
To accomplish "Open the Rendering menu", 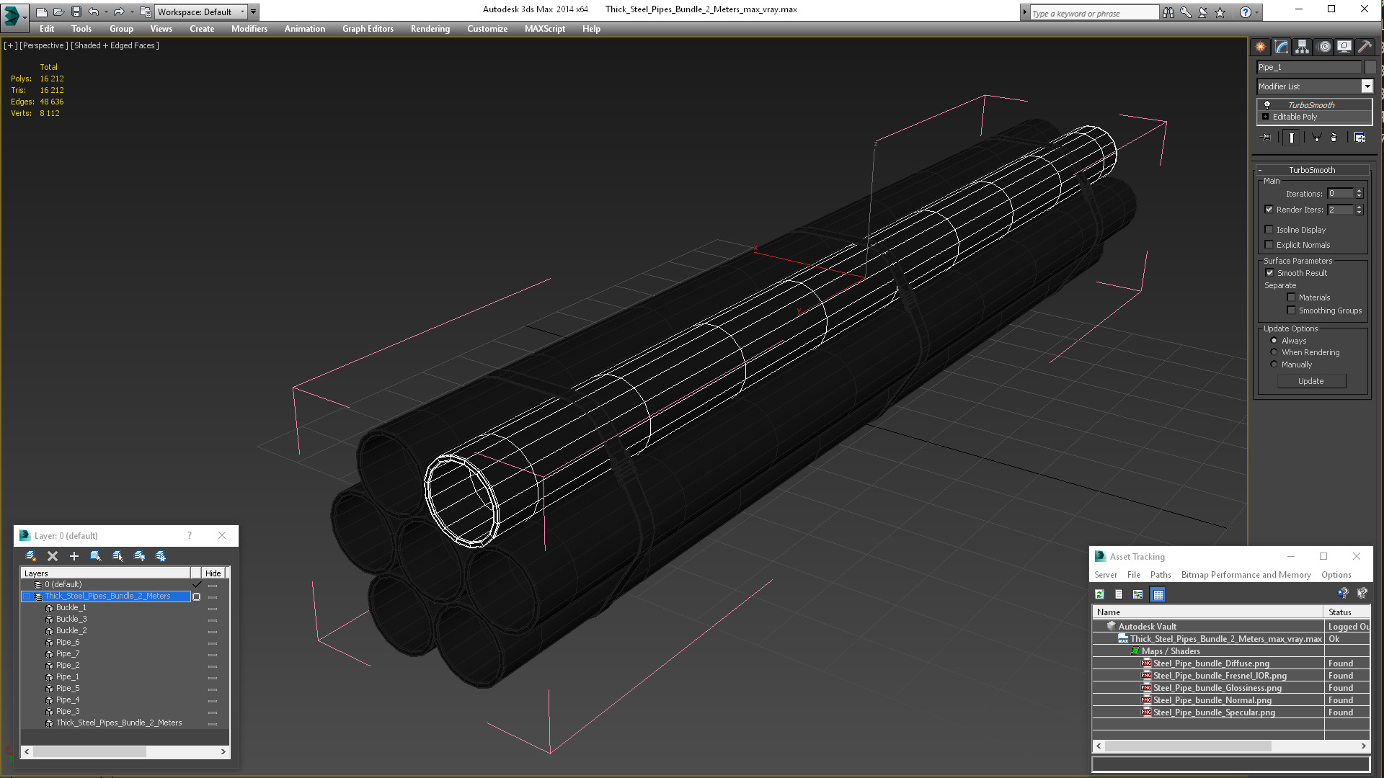I will [430, 29].
